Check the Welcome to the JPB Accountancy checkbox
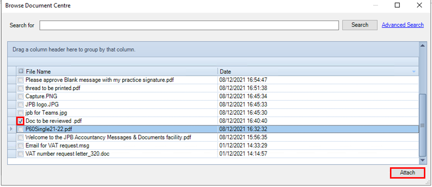This screenshot has height=187, width=432. 20,137
